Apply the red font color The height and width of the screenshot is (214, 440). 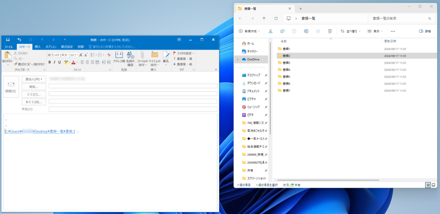click(74, 62)
